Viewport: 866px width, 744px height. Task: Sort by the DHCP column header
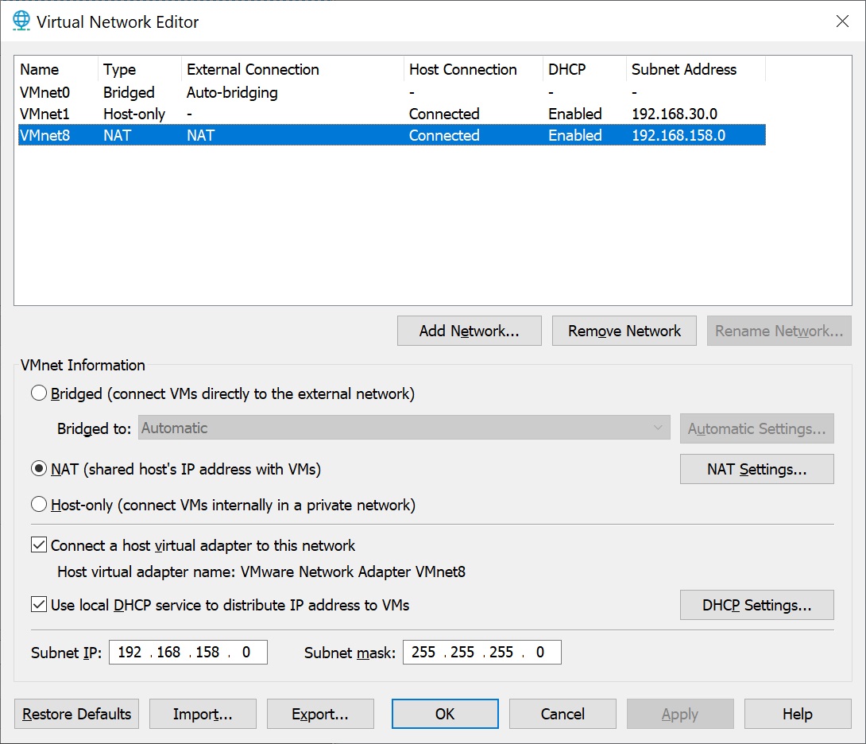585,70
